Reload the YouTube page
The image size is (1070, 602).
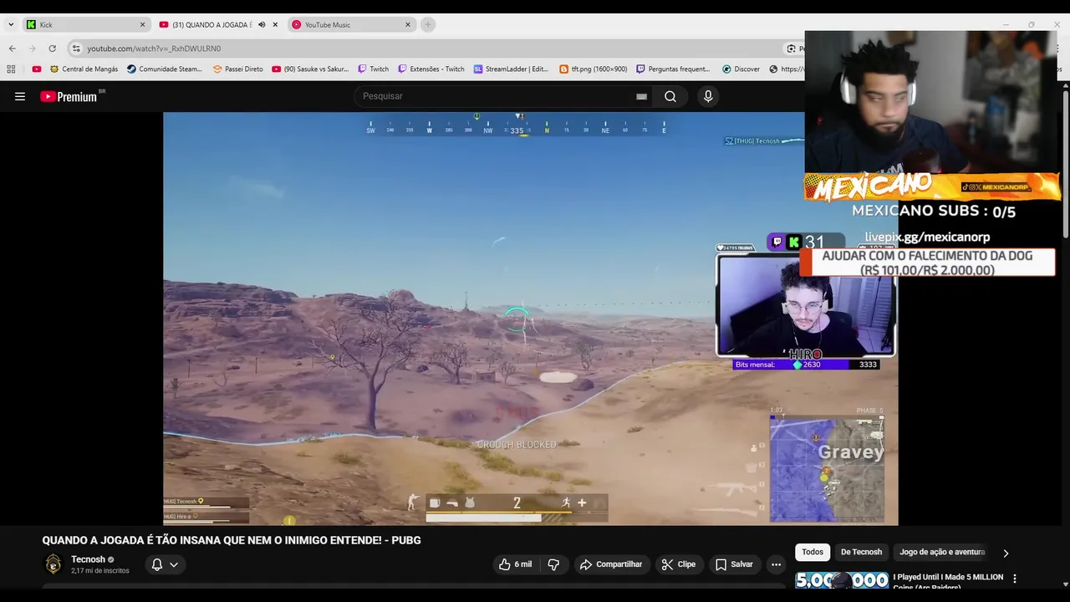[x=52, y=48]
